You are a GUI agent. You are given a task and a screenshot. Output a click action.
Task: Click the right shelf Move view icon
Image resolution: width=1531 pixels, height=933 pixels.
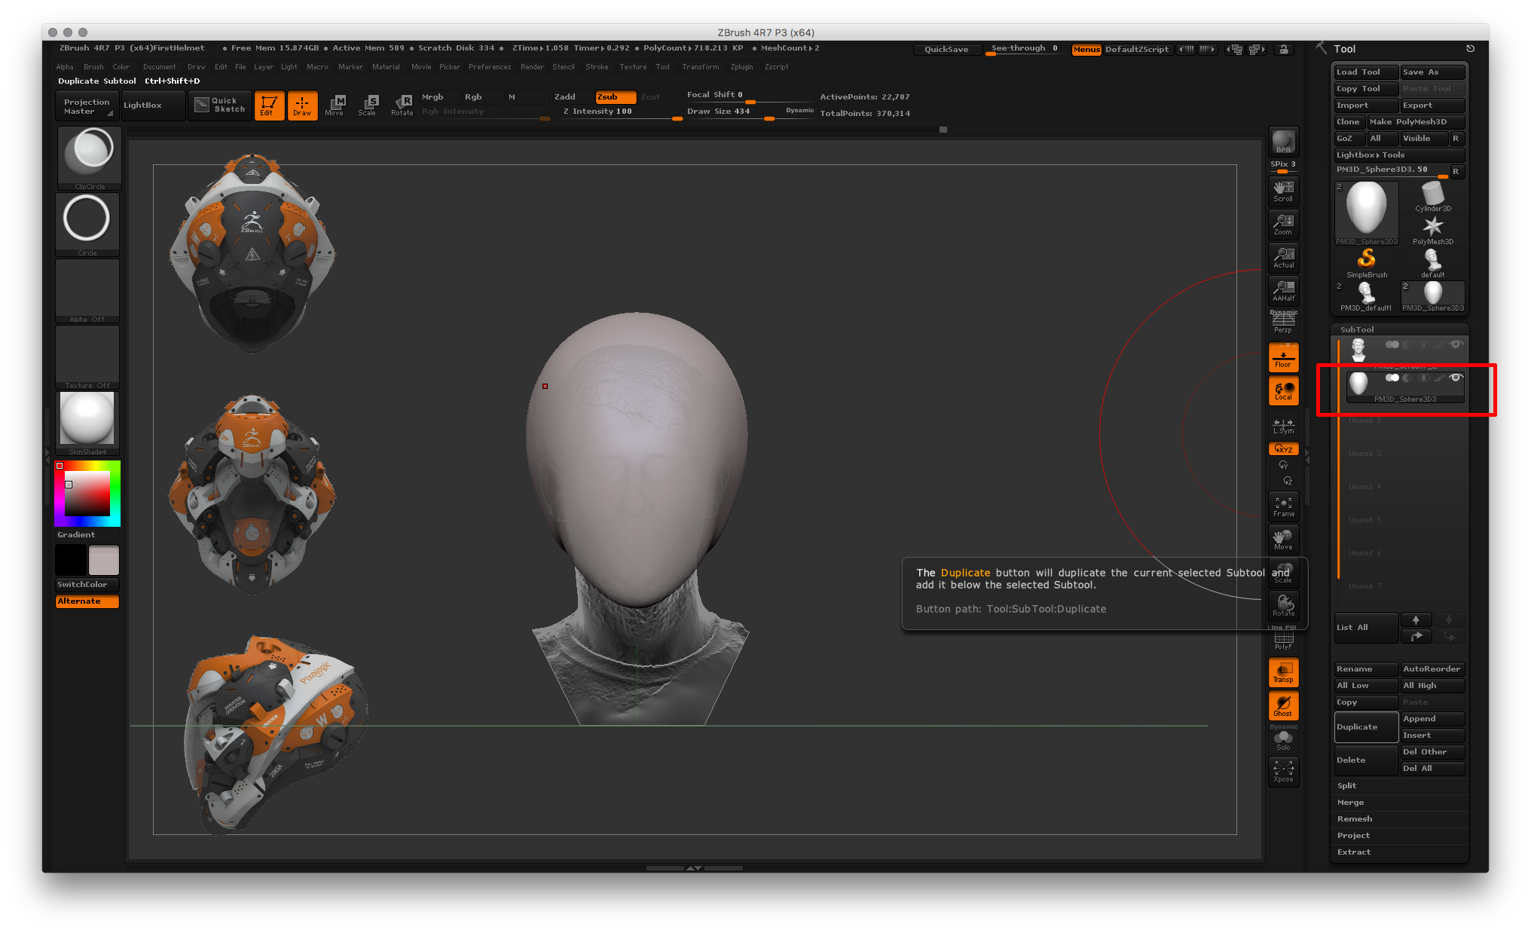click(1283, 539)
